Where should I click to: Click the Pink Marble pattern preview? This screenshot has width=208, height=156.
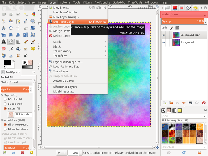(x=11, y=115)
